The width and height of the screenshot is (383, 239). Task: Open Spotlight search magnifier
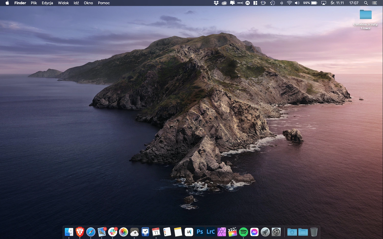[366, 3]
